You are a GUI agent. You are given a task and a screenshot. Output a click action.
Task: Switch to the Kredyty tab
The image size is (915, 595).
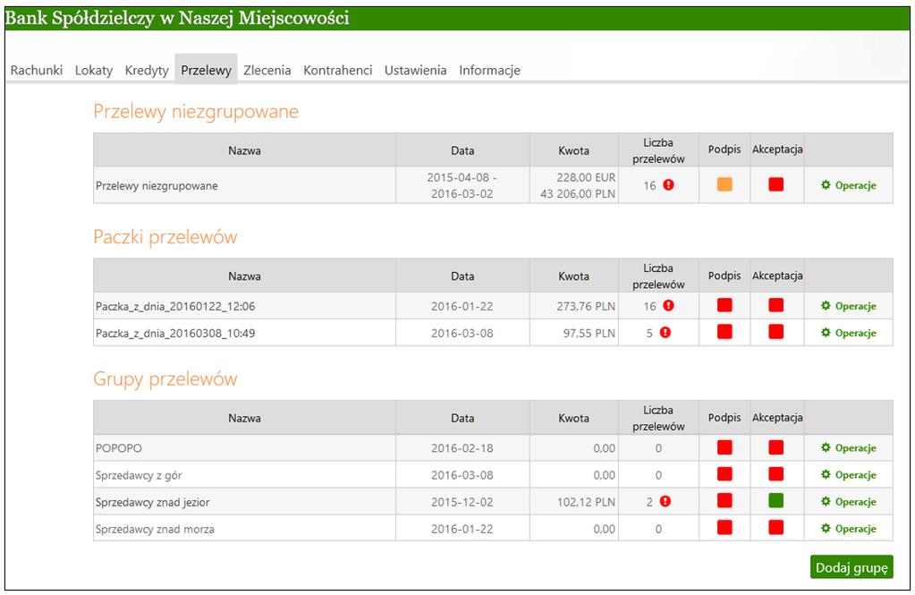pos(147,70)
